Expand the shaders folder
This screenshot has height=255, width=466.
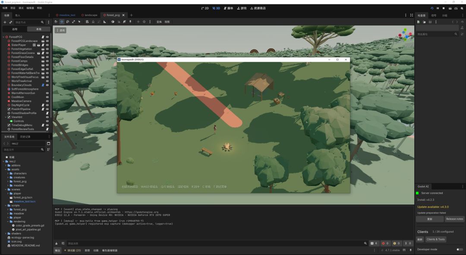(x=6, y=233)
